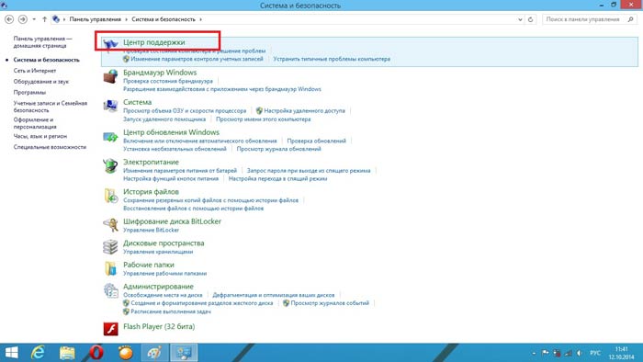Open the Центр поддержки heading link

click(153, 42)
